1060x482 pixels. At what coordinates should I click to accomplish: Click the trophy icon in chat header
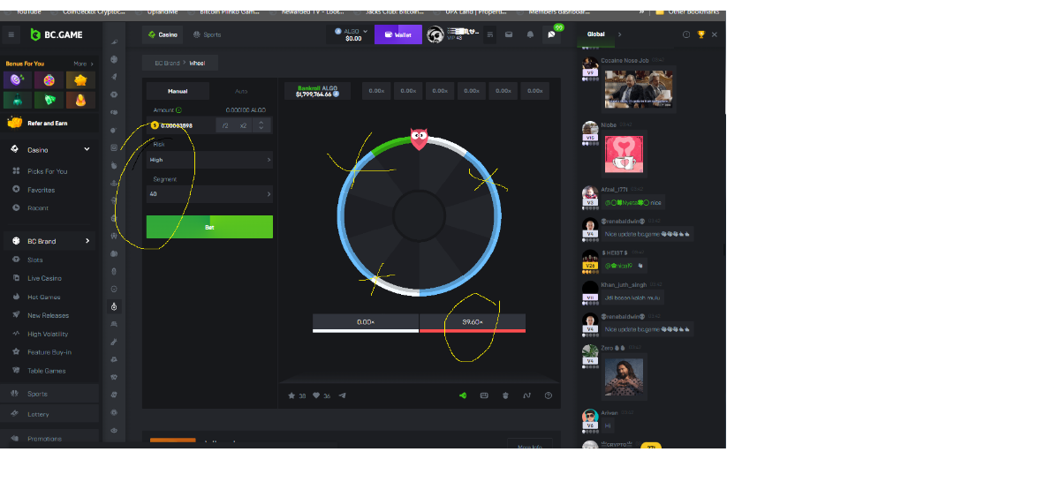point(700,34)
